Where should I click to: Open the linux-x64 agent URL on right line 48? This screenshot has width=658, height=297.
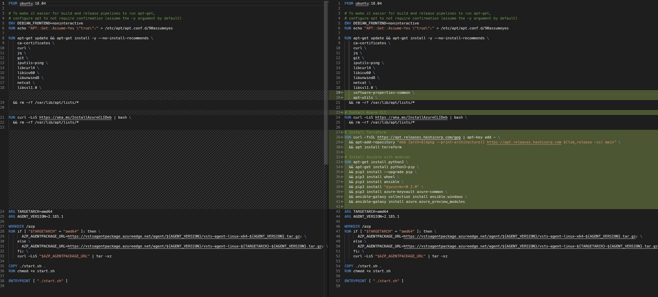click(x=520, y=236)
